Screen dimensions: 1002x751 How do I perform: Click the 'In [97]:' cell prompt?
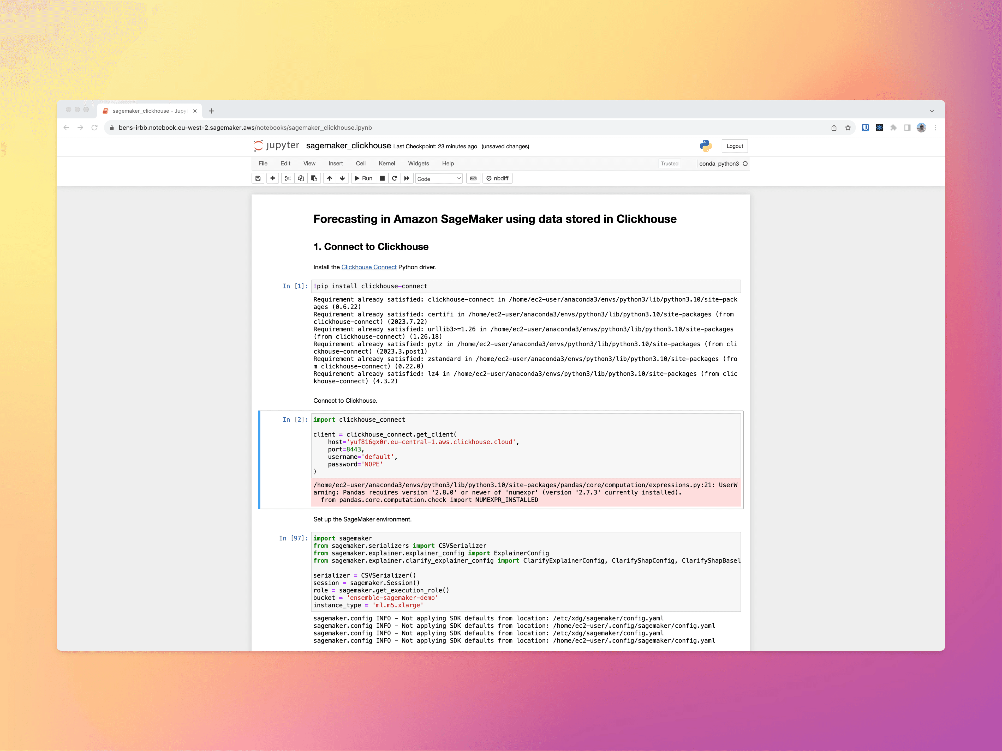[x=294, y=538]
